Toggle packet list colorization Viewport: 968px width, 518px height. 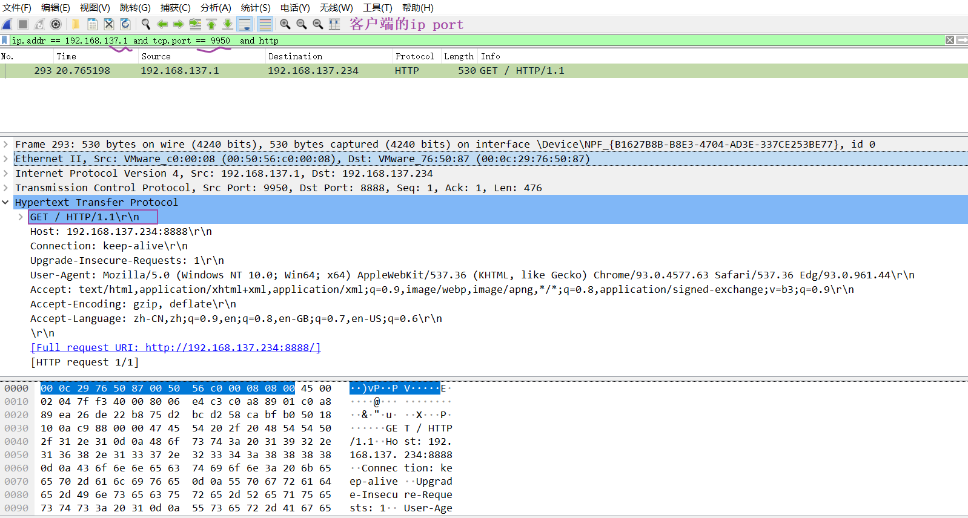[265, 24]
